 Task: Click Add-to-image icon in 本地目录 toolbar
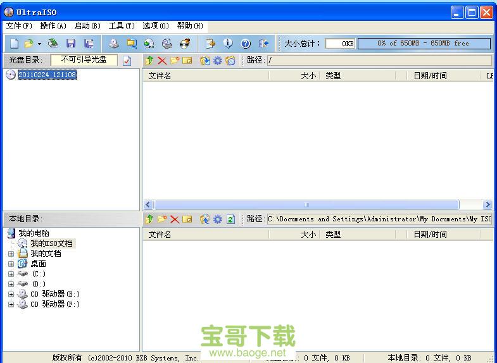tap(204, 219)
